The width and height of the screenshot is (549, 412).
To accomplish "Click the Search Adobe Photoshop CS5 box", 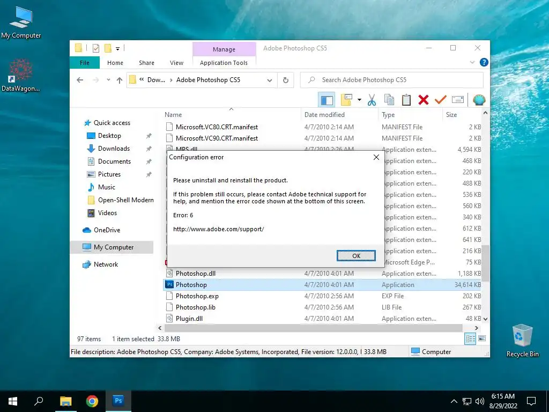I will (392, 80).
